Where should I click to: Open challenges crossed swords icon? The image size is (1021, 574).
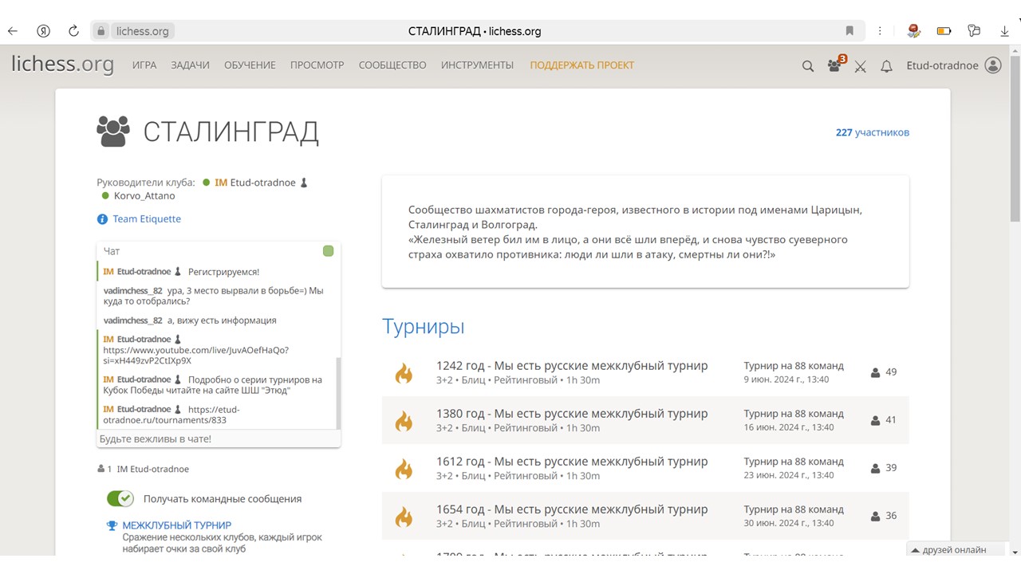click(x=860, y=66)
